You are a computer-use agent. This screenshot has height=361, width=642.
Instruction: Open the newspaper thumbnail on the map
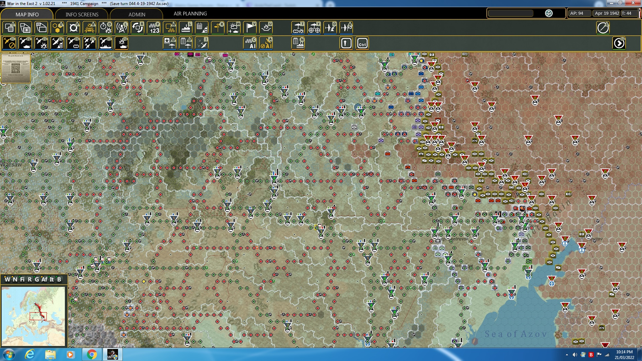(x=15, y=68)
